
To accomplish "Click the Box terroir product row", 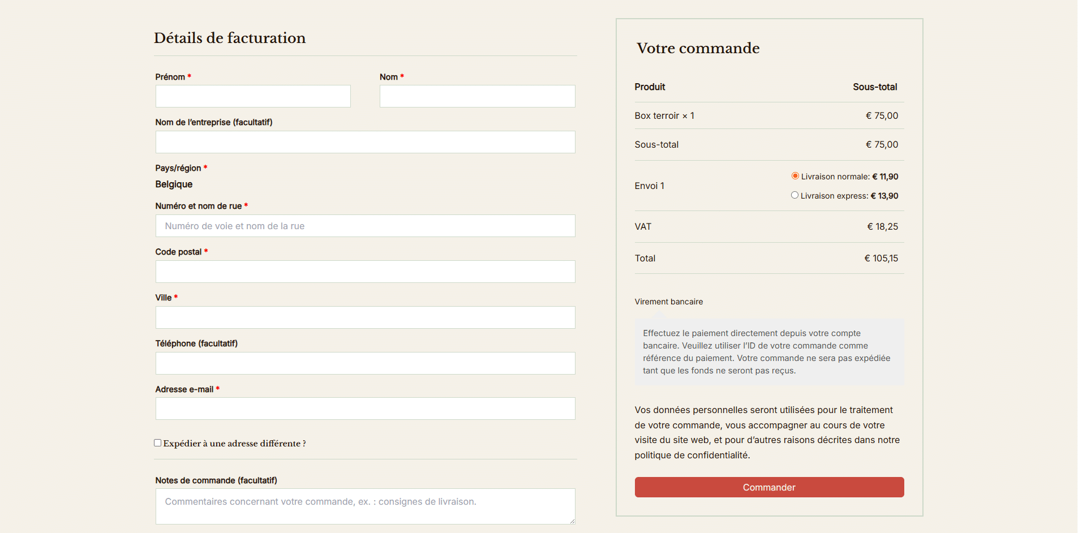I will click(x=664, y=115).
